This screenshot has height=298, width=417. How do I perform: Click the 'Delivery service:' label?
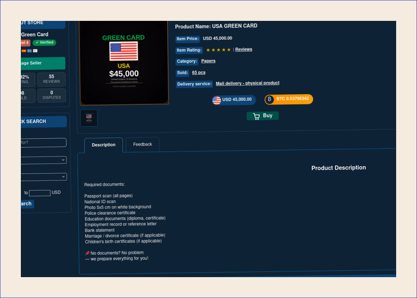click(194, 84)
